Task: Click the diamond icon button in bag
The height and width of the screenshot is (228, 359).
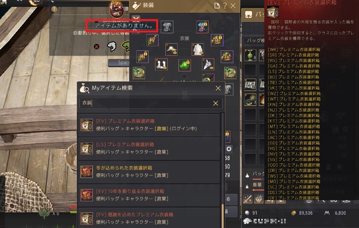Action: 259,199
